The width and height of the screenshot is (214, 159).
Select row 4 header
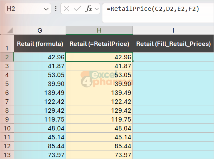(x=7, y=75)
